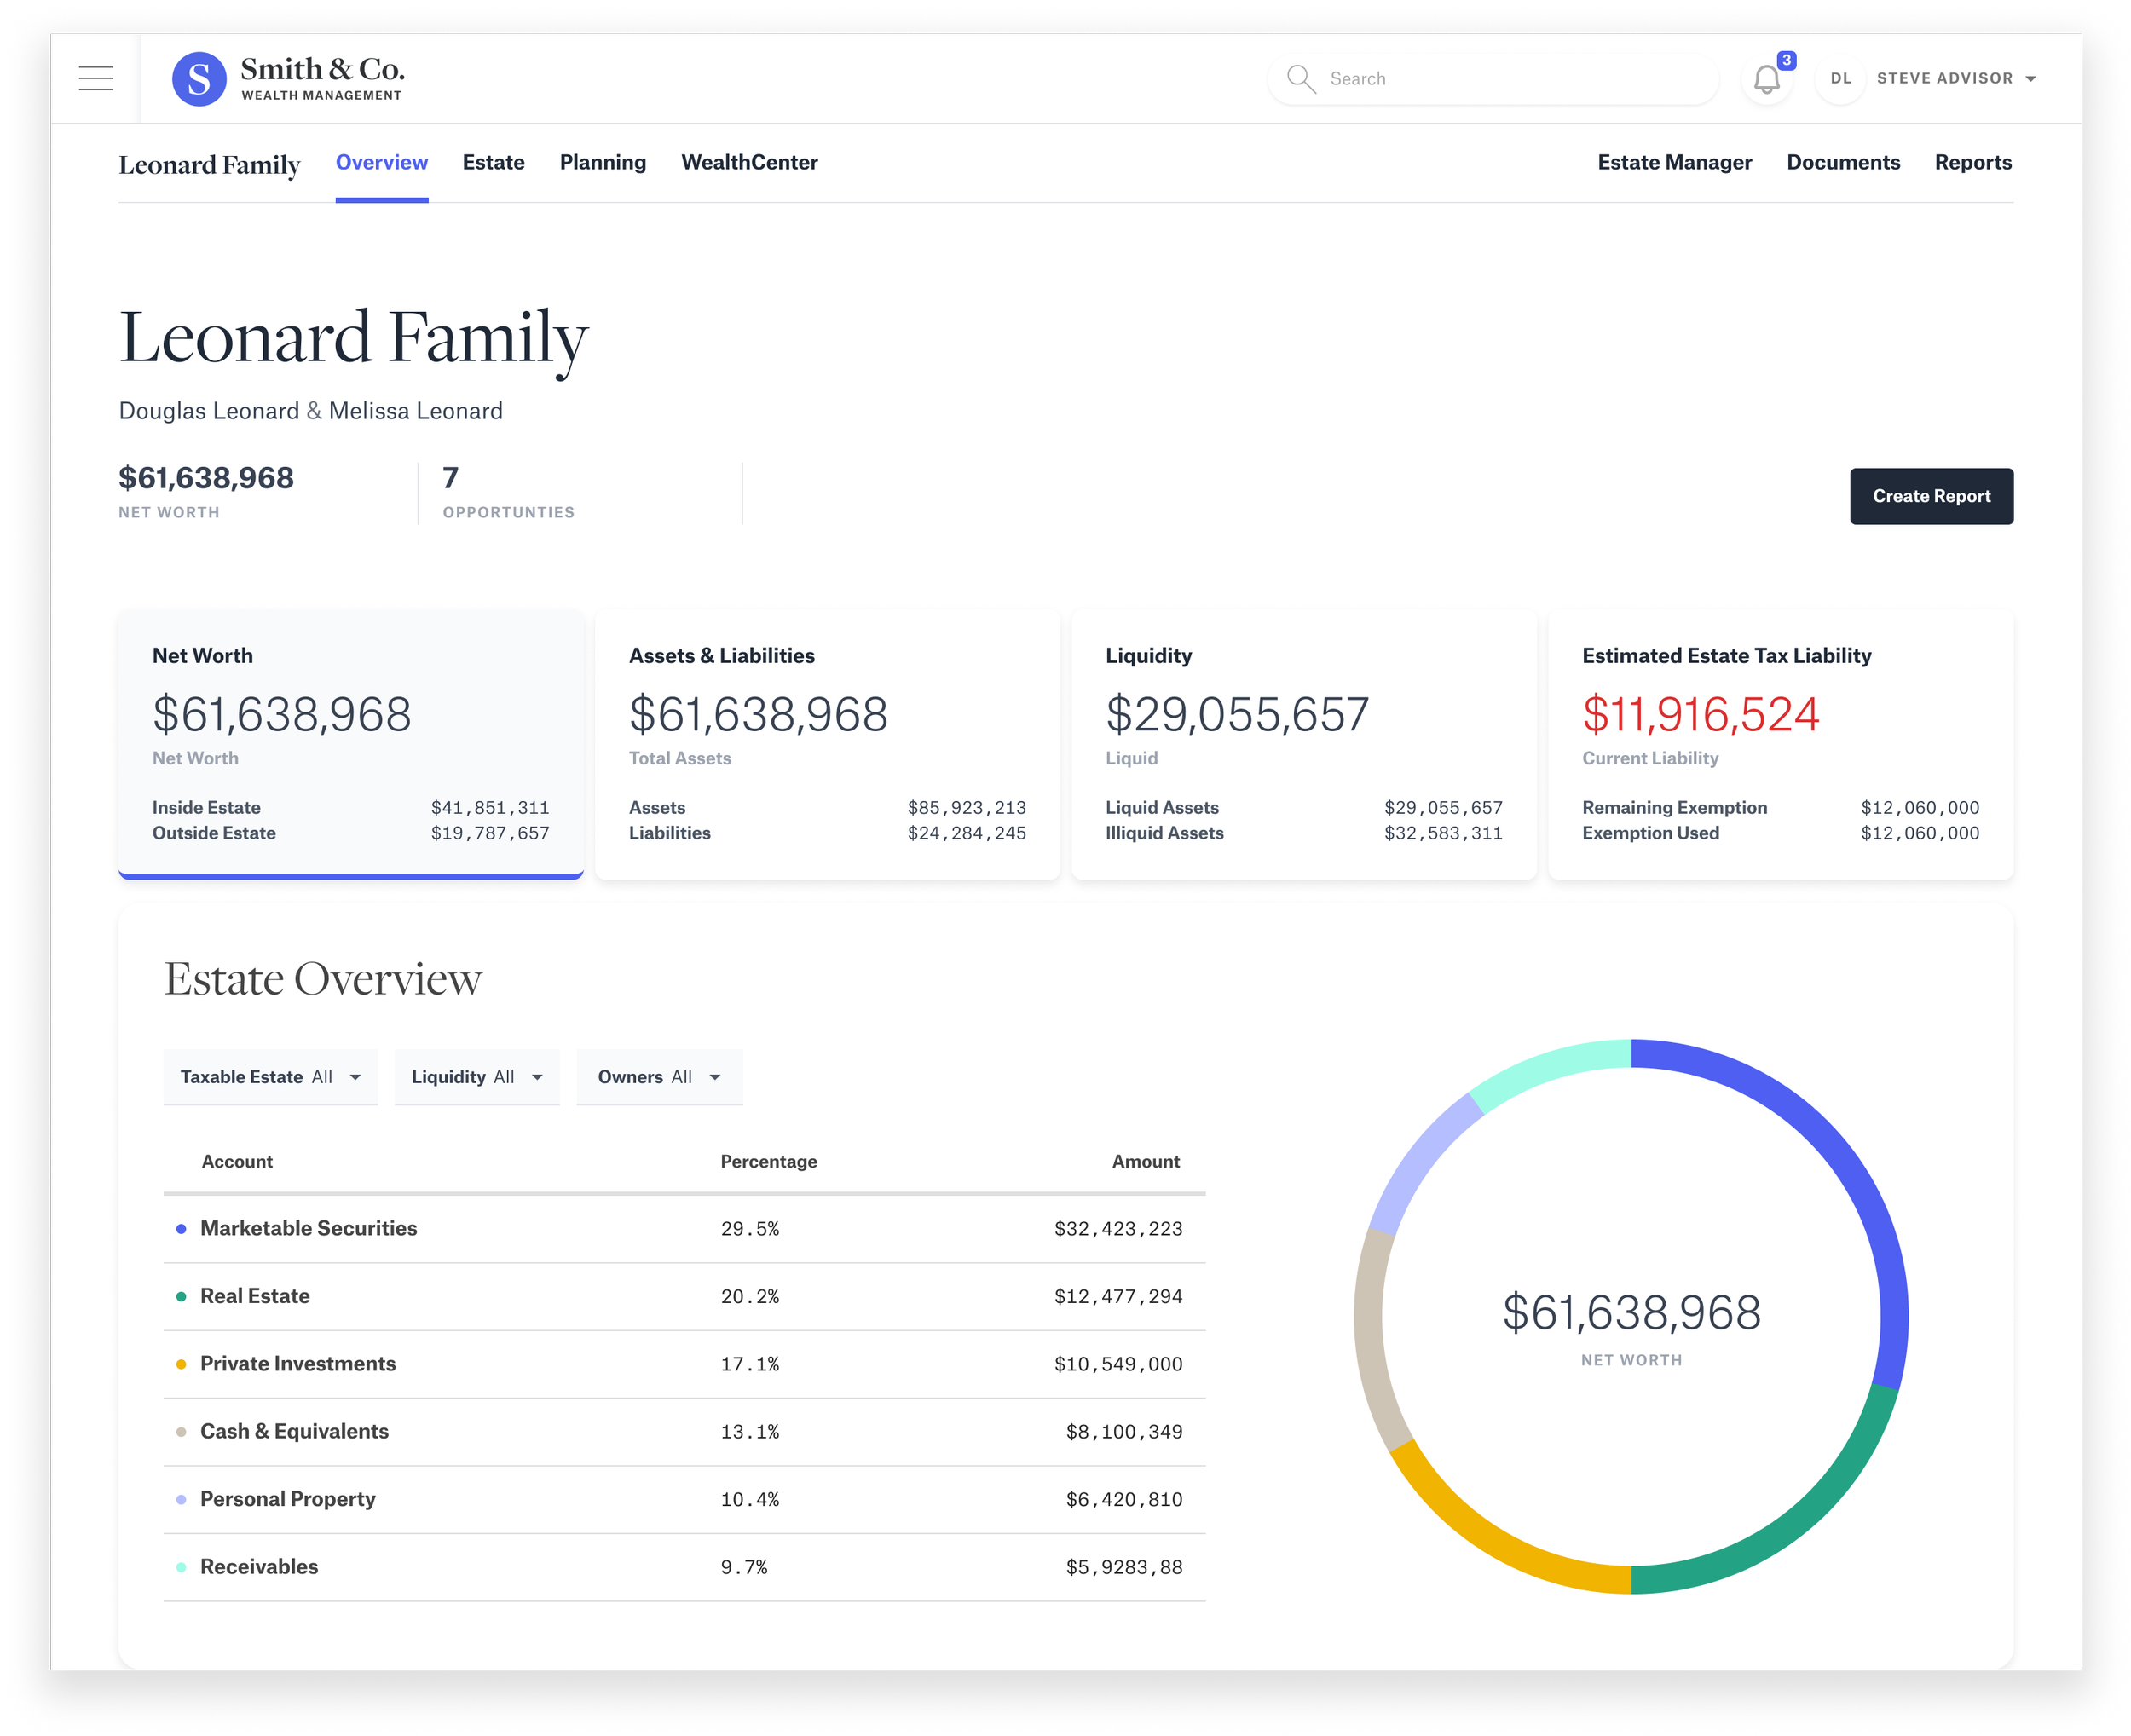Open the Reports section

1972,162
